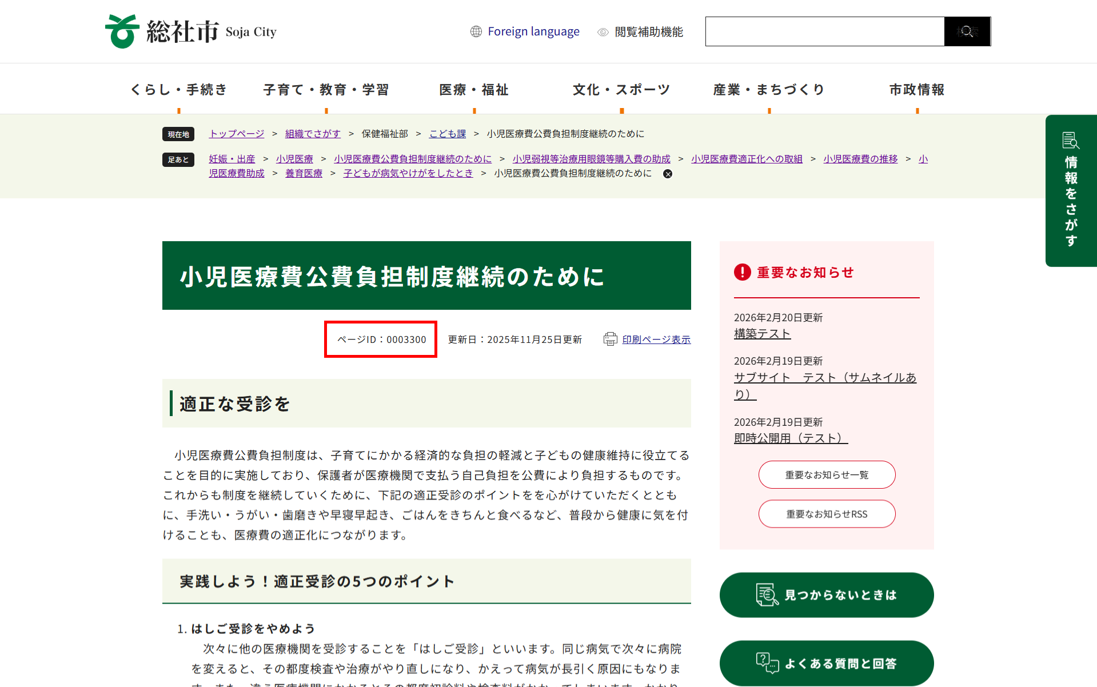Click the search magnifier button
Image resolution: width=1097 pixels, height=687 pixels.
(967, 31)
